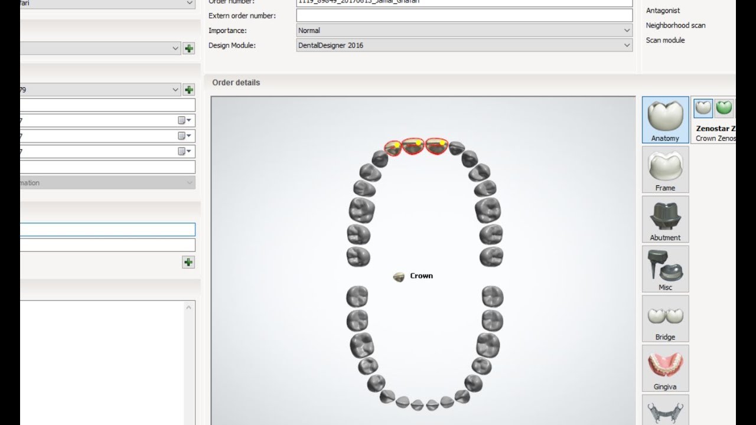
Task: Pick the green crown material icon
Action: pyautogui.click(x=724, y=107)
